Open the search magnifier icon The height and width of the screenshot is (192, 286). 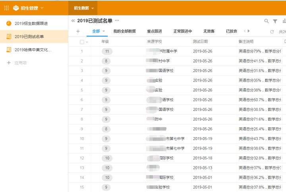click(x=267, y=21)
